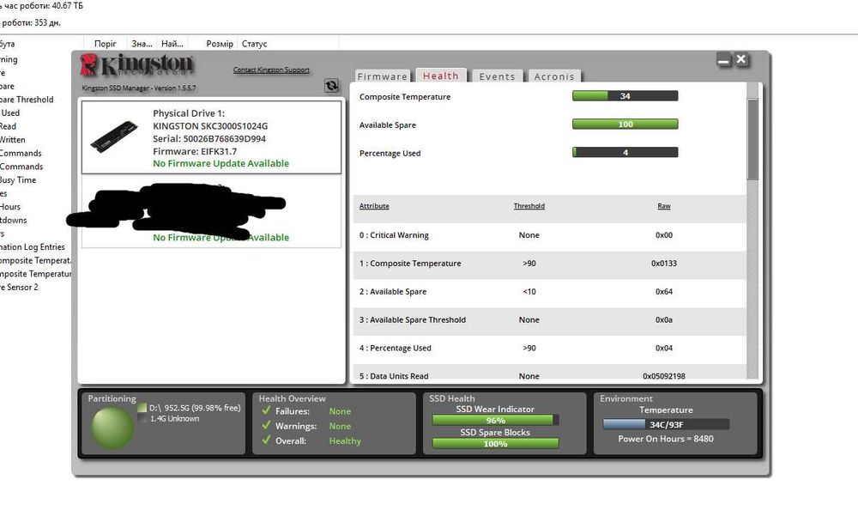Viewport: 858px width, 516px height.
Task: Click the Composite Temperature bar showing 34
Action: pos(625,96)
